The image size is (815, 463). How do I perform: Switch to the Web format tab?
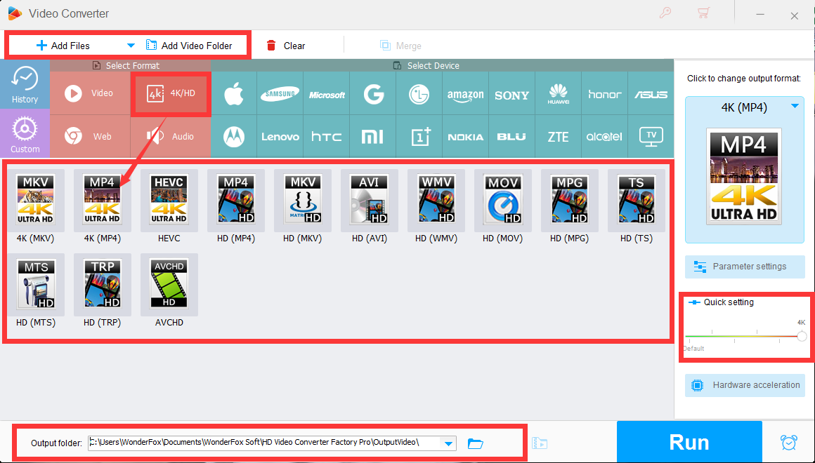coord(90,137)
